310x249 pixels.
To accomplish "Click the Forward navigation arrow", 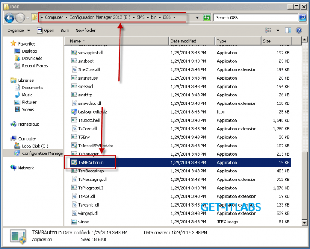I will (20, 18).
